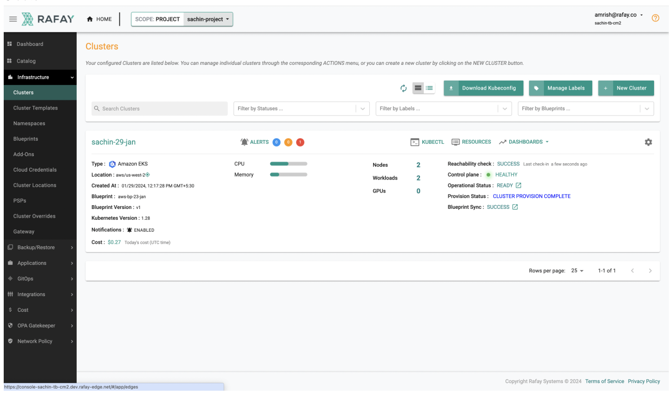Go to next page arrow
Screen dimensions: 671x394
click(x=650, y=271)
